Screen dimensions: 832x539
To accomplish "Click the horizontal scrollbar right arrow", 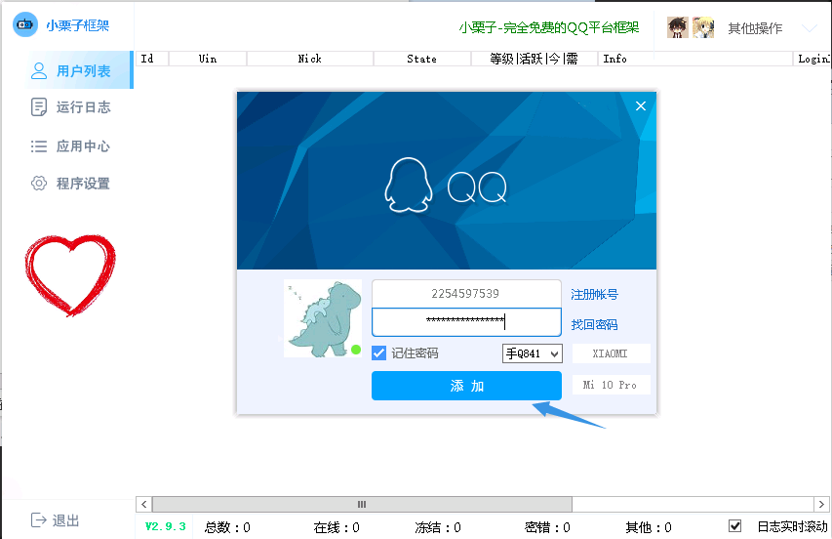I will (x=821, y=504).
